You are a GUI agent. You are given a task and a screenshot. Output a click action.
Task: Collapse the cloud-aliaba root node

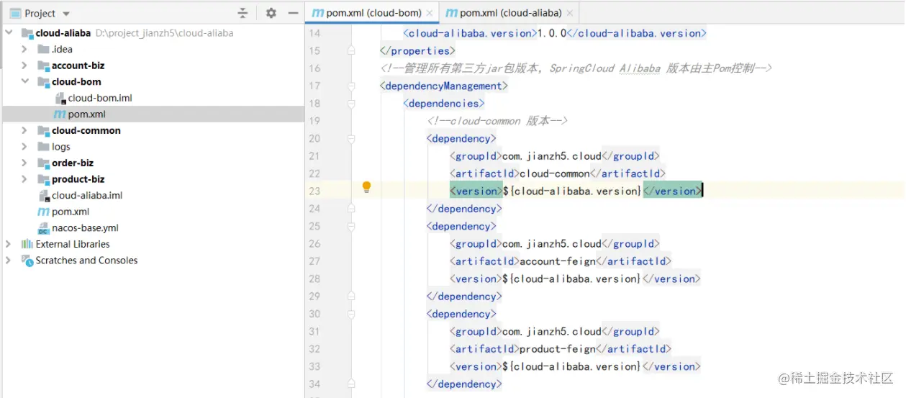[9, 33]
